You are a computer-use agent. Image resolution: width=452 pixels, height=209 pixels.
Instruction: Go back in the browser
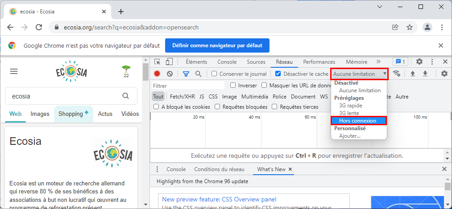tap(10, 27)
